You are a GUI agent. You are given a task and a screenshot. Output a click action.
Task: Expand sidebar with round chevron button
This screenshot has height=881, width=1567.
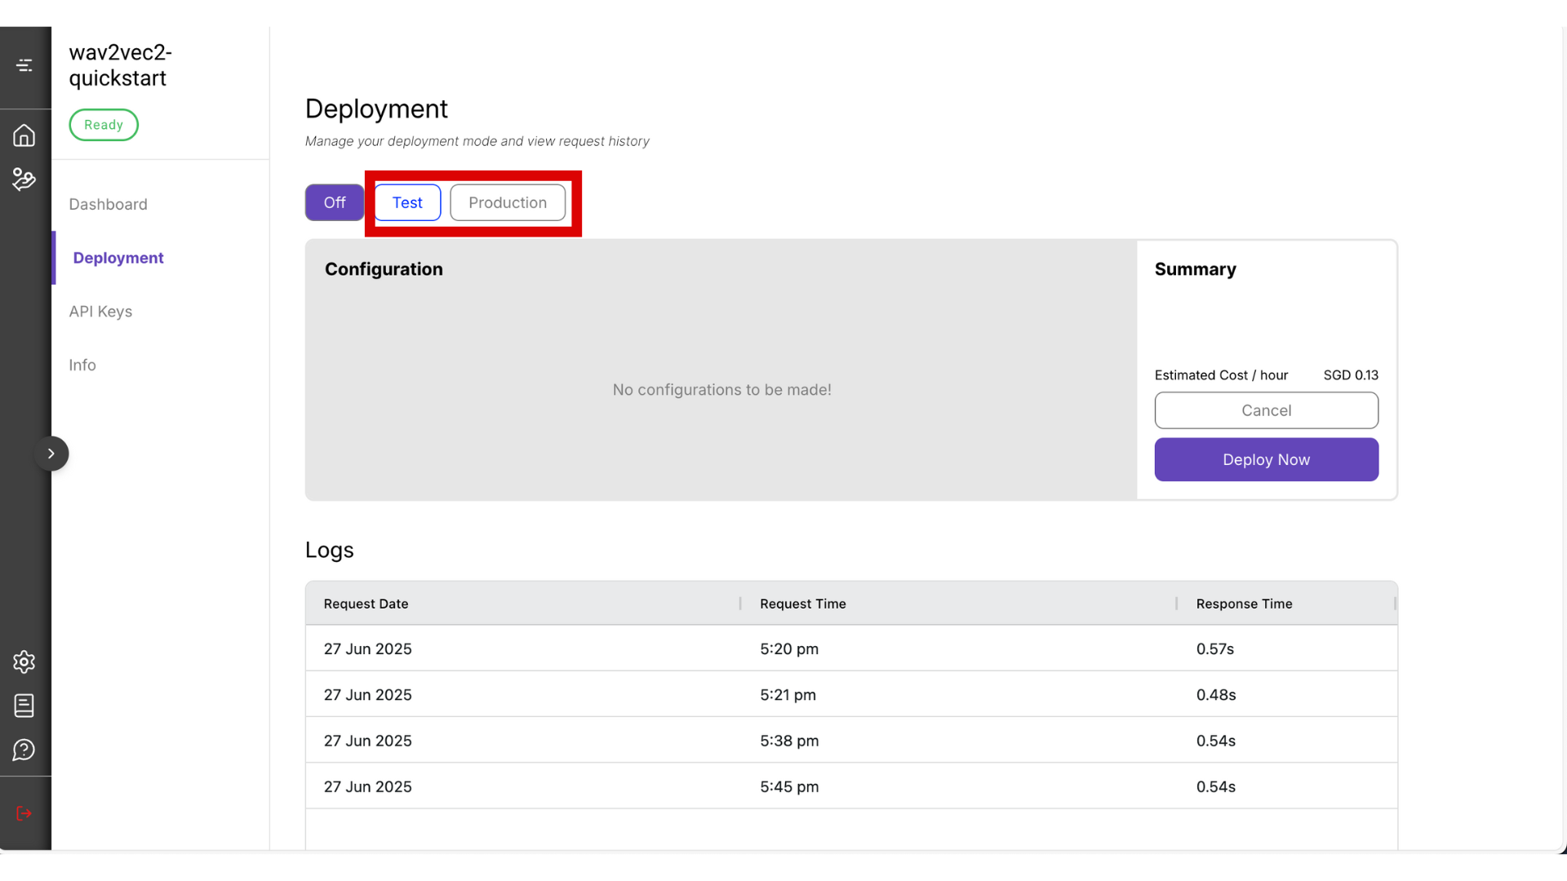pos(51,454)
